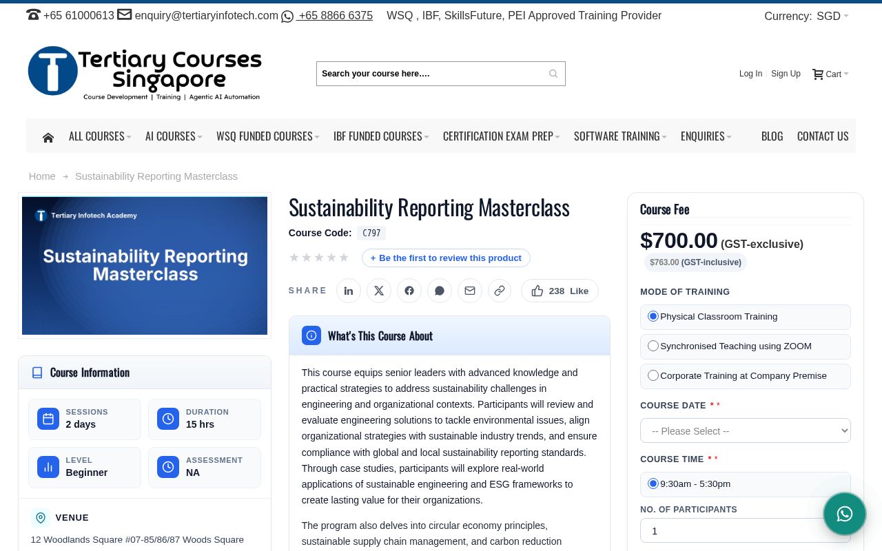
Task: Expand the IBF Funded Courses menu
Action: point(381,136)
